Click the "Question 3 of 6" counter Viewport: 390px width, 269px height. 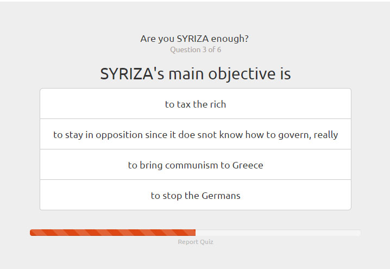coord(196,49)
